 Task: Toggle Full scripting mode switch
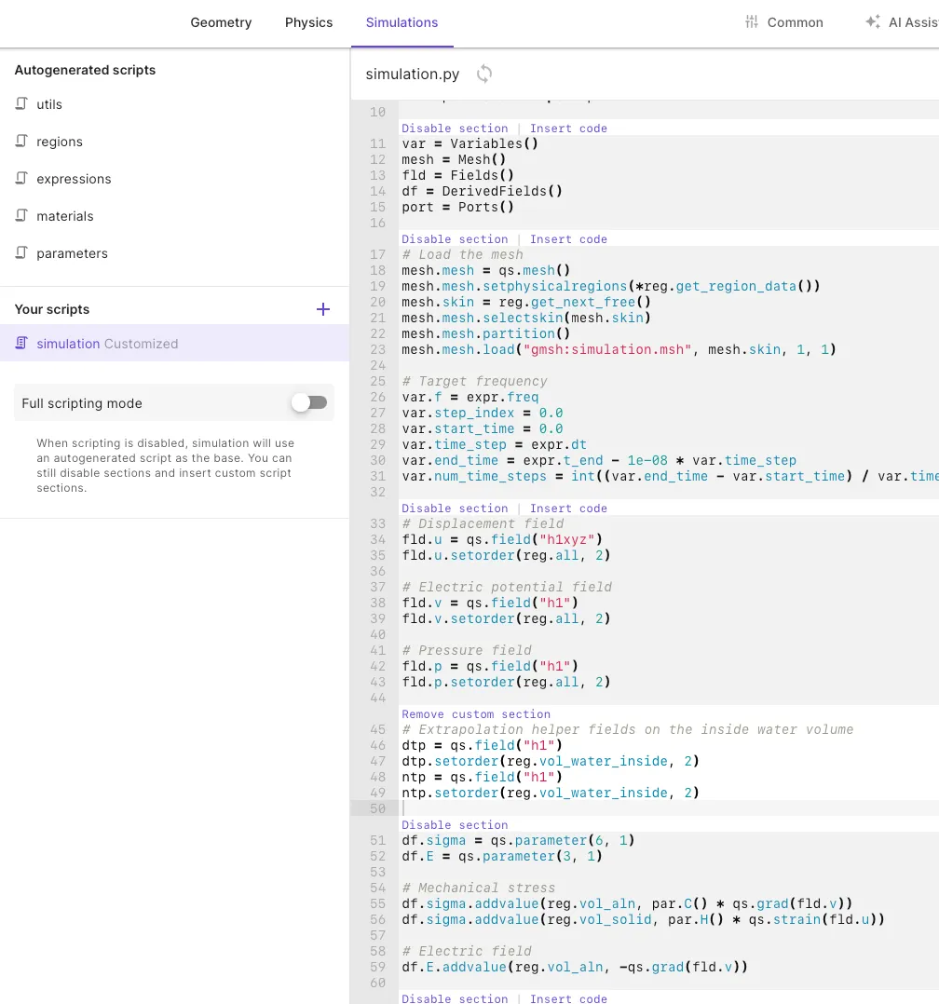click(x=309, y=402)
